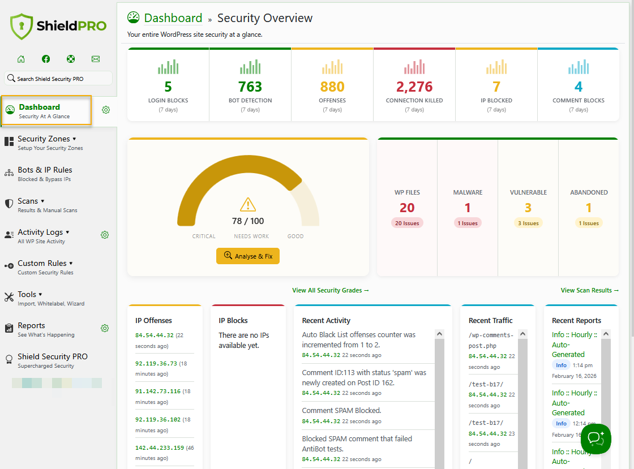This screenshot has height=469, width=634.
Task: Click the Activity Logs user icon
Action: pyautogui.click(x=9, y=235)
